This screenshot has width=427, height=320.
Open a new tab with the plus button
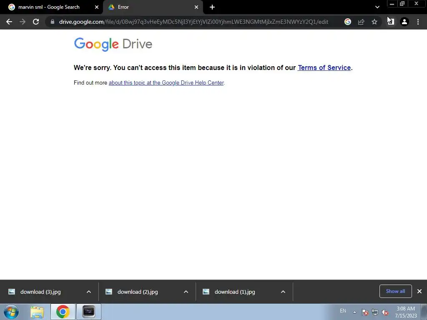pos(212,7)
